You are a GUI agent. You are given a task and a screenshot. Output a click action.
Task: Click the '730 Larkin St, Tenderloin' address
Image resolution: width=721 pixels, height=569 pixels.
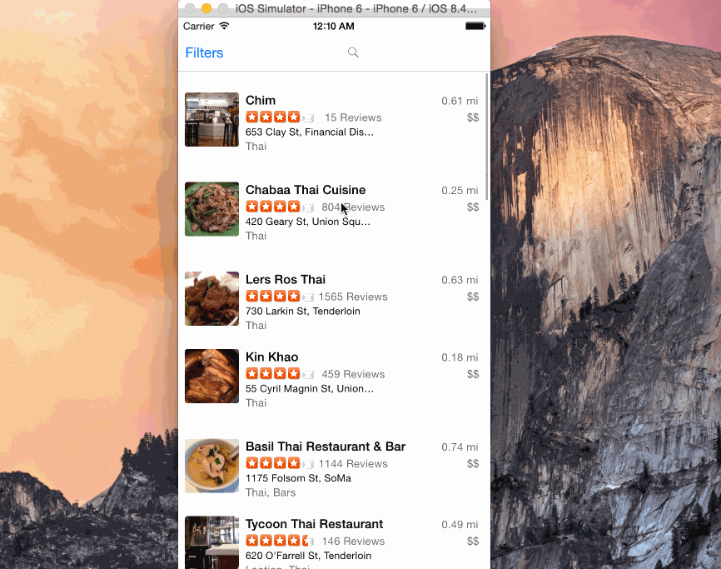click(302, 311)
